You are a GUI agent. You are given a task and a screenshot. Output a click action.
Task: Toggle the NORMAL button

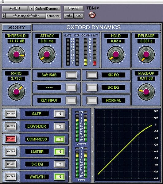(x=92, y=100)
